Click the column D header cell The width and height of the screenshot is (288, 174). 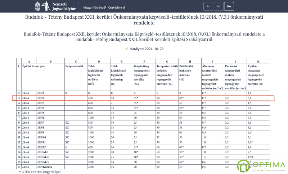point(99,62)
